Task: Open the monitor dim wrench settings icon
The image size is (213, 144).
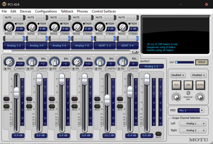Action: (x=188, y=93)
